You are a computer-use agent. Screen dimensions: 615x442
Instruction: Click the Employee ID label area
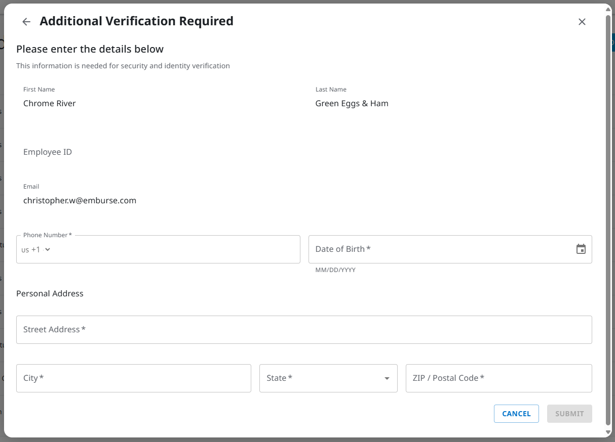(x=48, y=152)
